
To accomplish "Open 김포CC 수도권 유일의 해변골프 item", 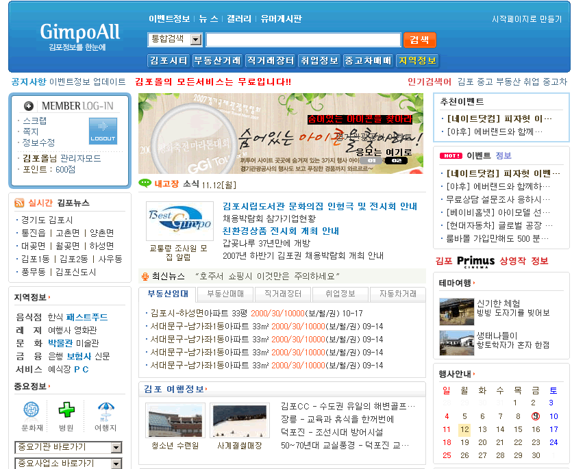I will 348,406.
